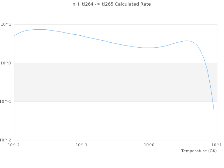224x168 pixels.
Task: Click the curve's second peak before the drop
Action: 188,41
